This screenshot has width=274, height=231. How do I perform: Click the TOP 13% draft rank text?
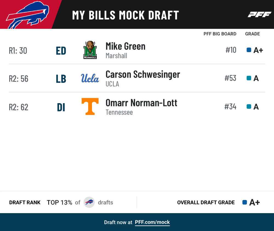[59, 202]
